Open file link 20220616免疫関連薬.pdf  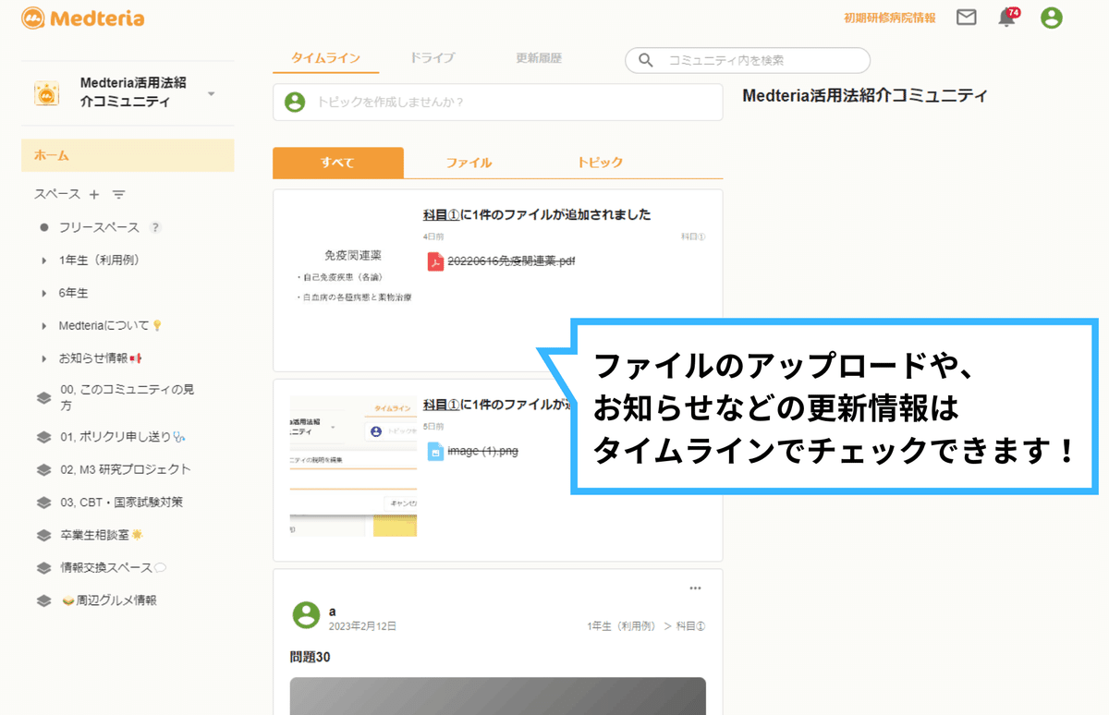coord(511,261)
